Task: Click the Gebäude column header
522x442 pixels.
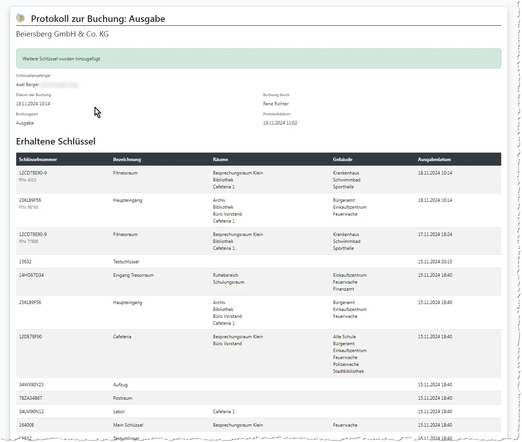Action: click(342, 160)
